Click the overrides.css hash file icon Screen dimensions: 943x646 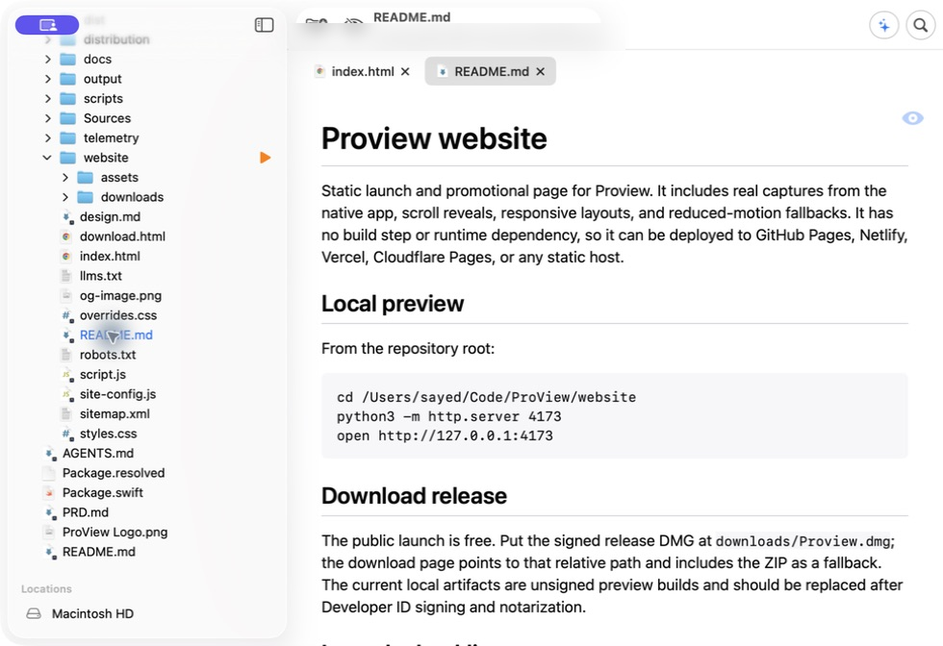pos(67,315)
